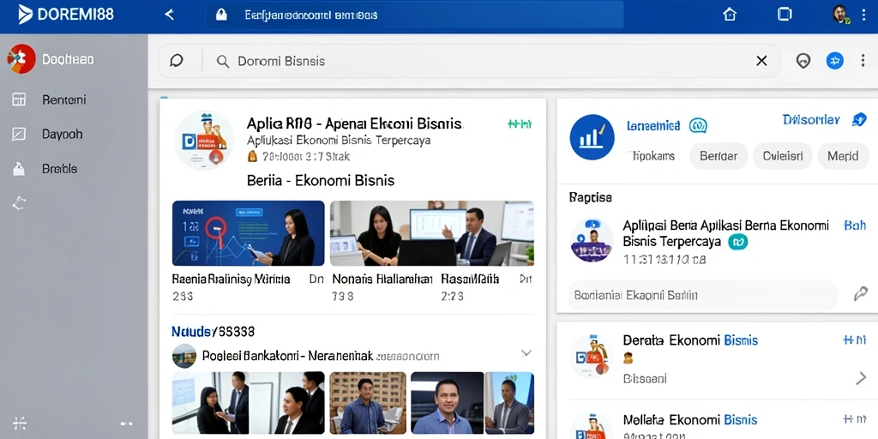This screenshot has height=439, width=878.
Task: Click the blue circular icon beside search
Action: (835, 61)
